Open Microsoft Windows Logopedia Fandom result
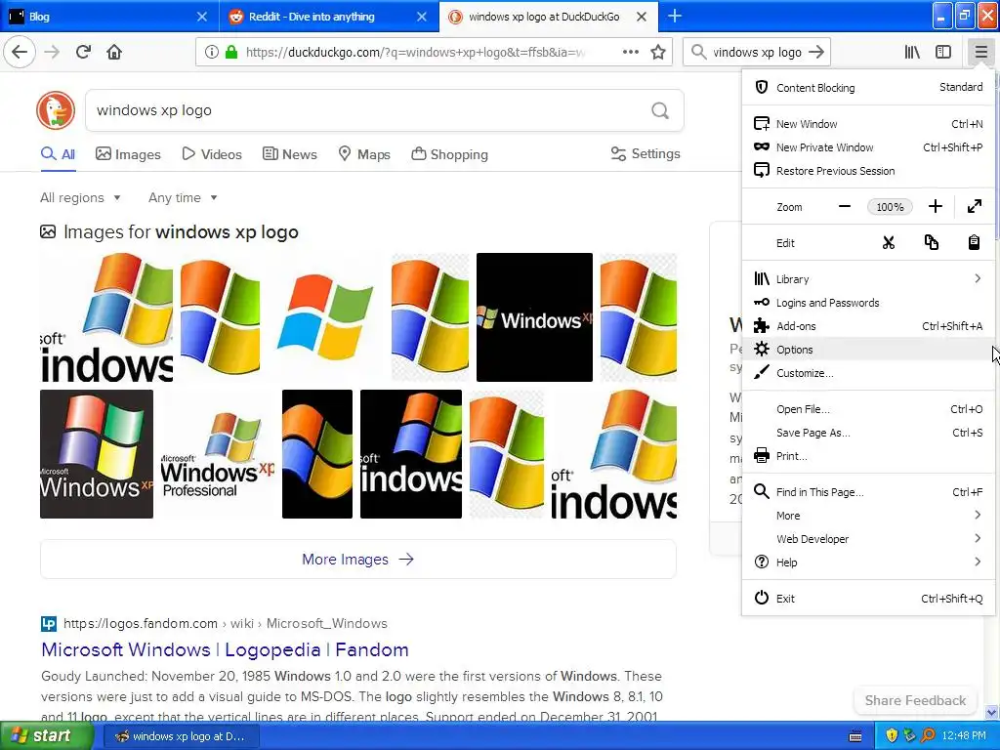 (x=225, y=649)
